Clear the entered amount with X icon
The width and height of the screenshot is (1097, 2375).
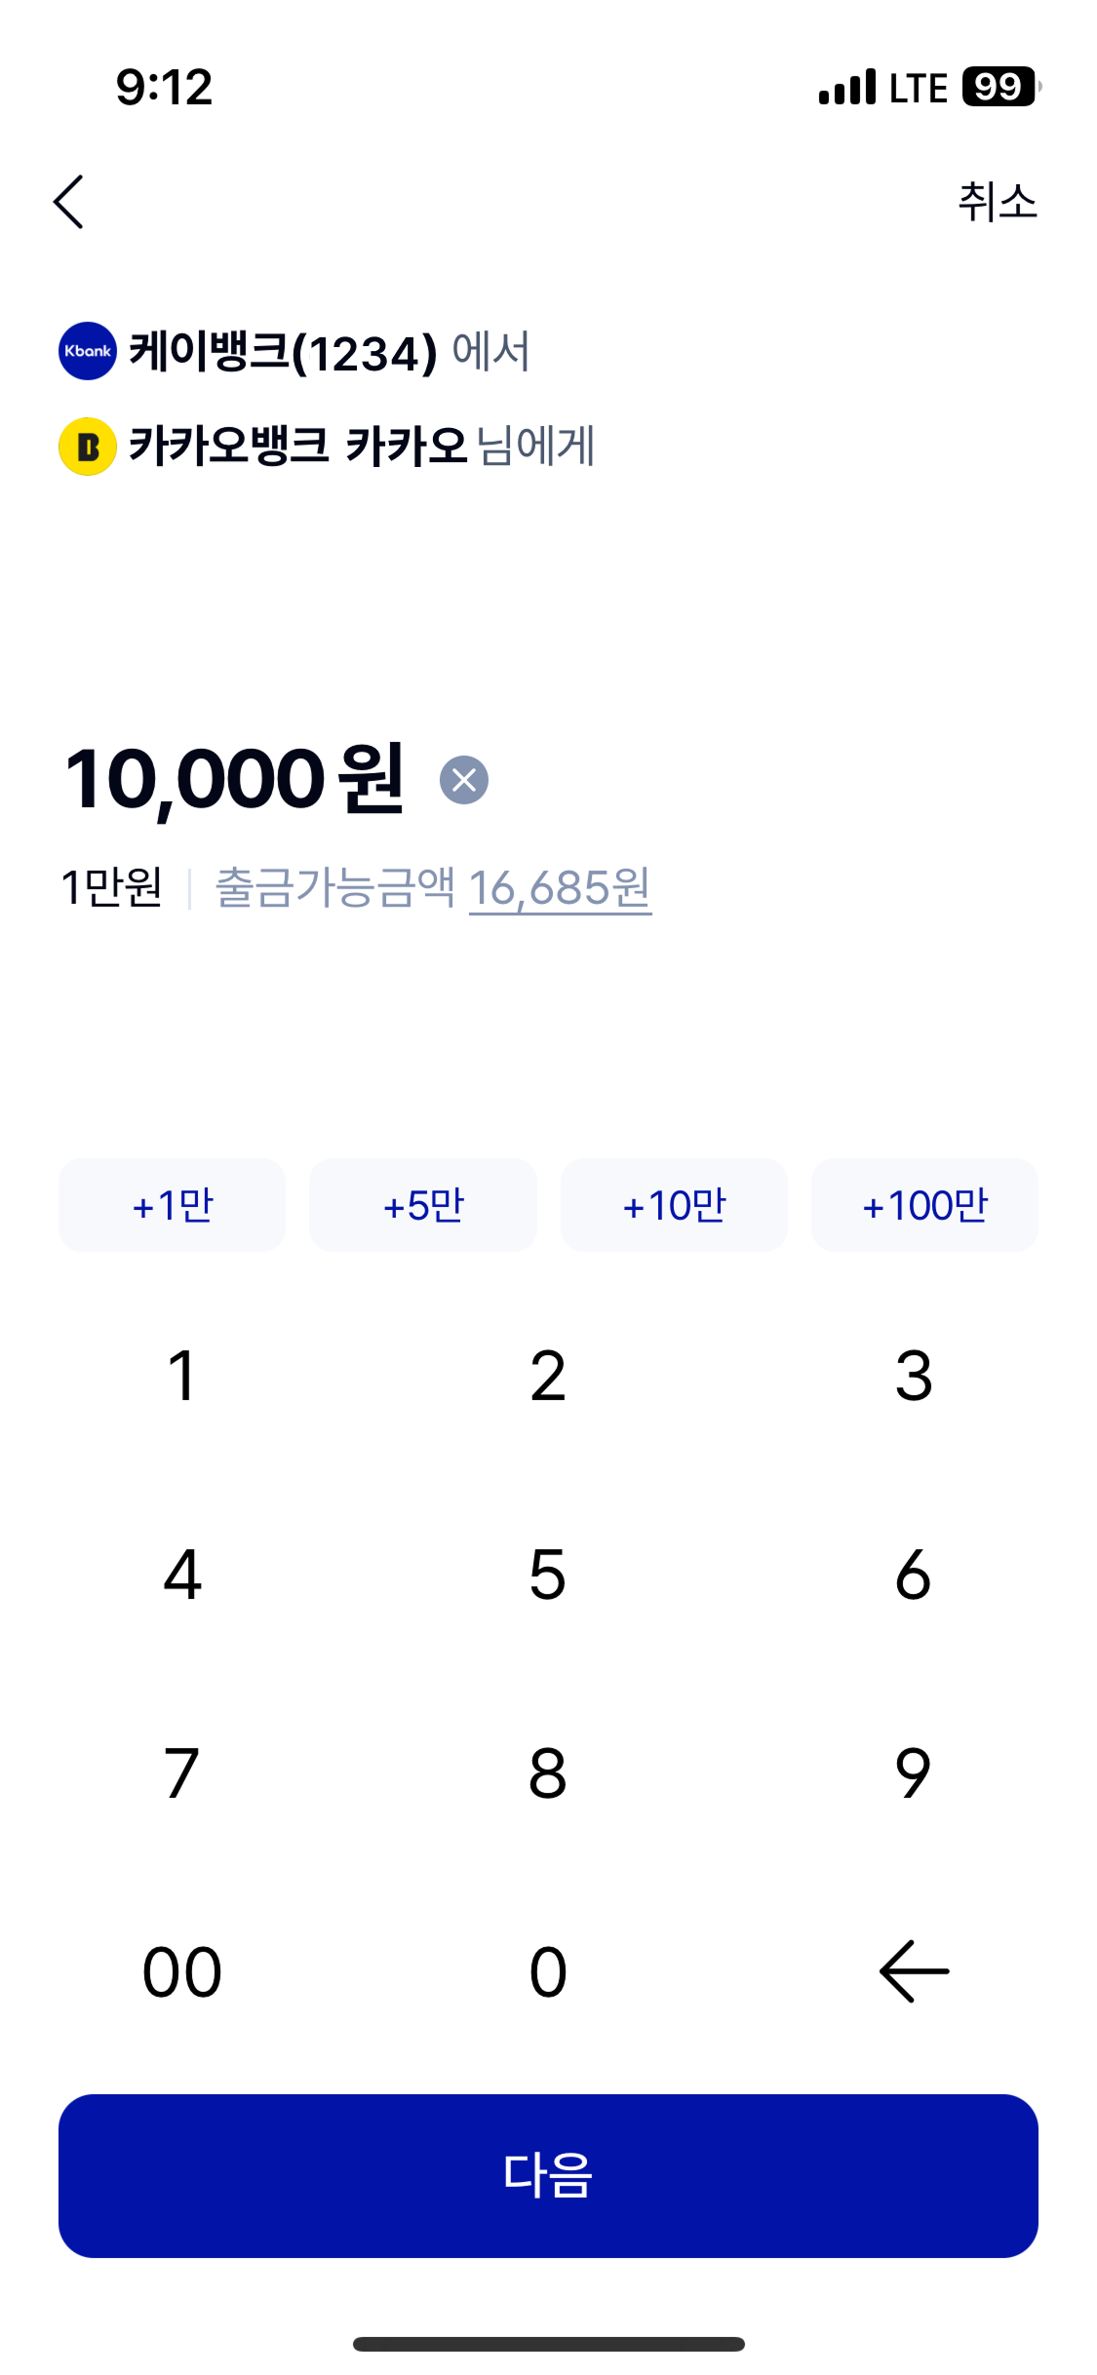coord(463,780)
